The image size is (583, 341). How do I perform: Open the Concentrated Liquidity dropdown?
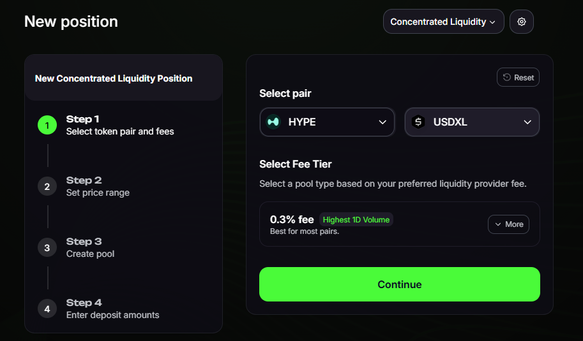pos(443,22)
